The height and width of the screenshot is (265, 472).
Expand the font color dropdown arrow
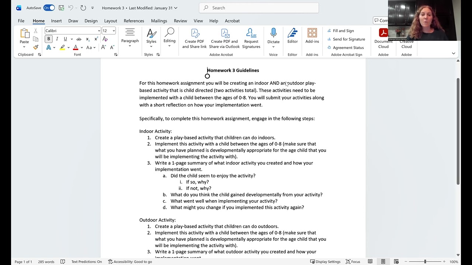click(x=81, y=47)
